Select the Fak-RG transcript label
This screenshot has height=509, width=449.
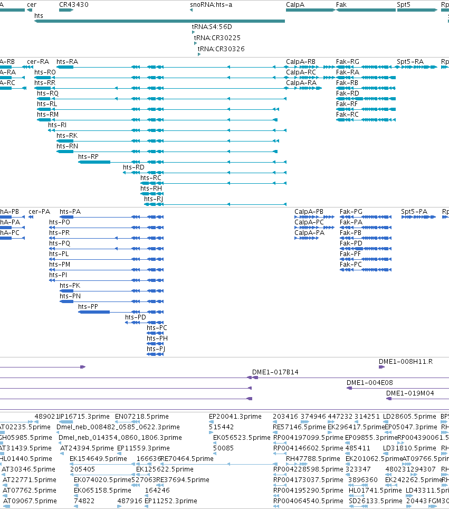(x=348, y=62)
